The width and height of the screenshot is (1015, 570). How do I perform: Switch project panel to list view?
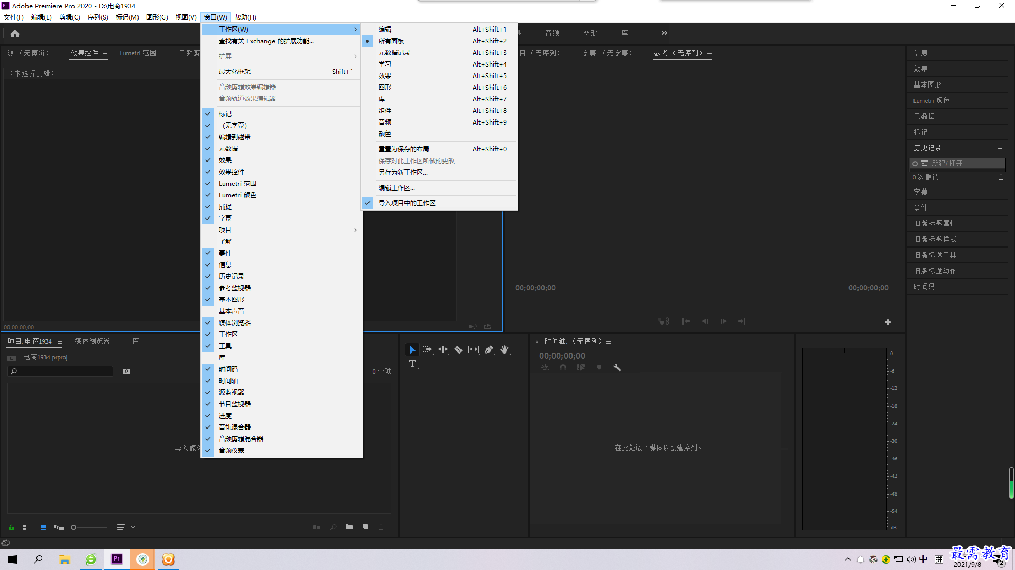tap(27, 527)
